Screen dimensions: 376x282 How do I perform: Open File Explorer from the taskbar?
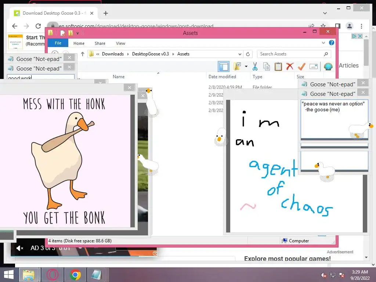(x=29, y=275)
